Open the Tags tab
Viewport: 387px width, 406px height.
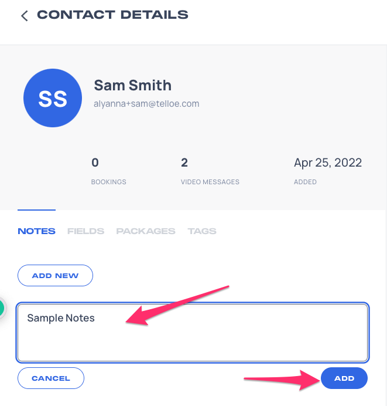[202, 231]
